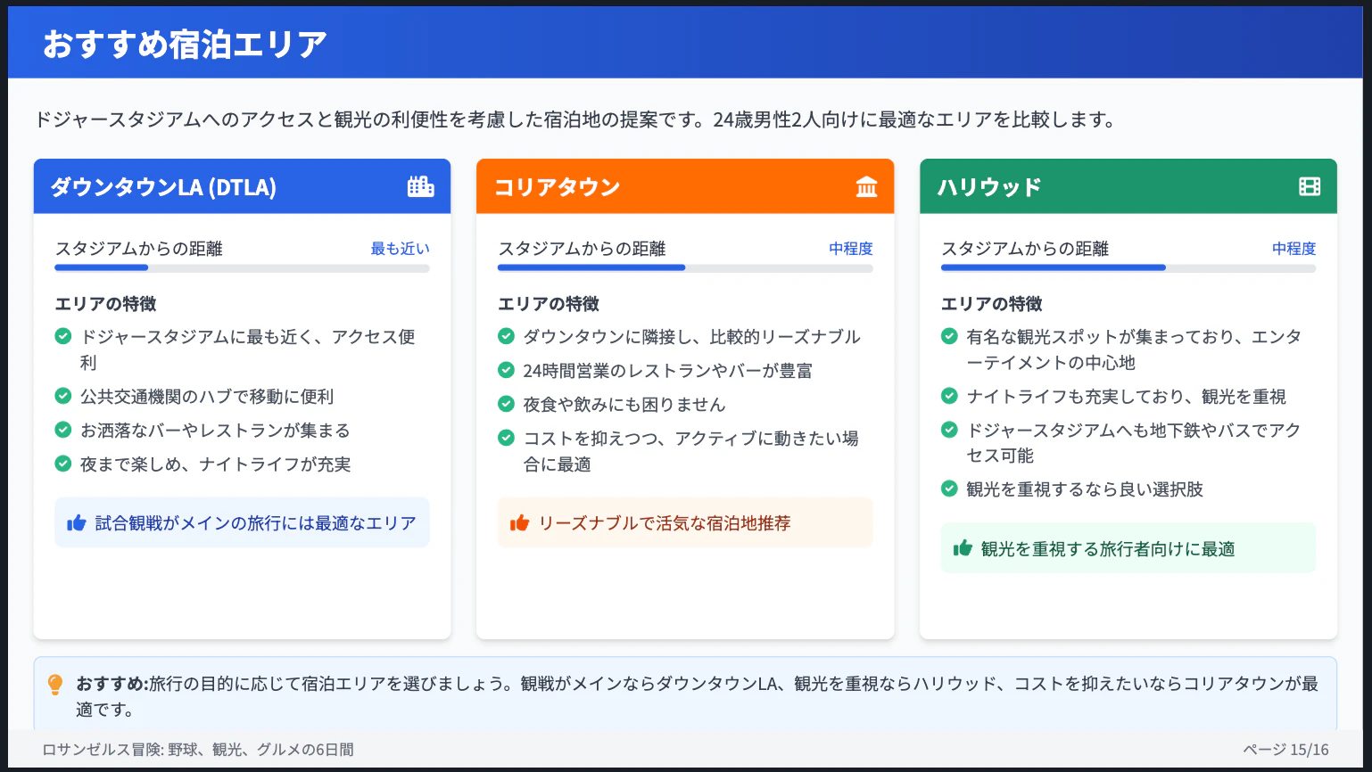Screen dimensions: 1372x772
Task: Click エリアの特徴 heading in DTLA card
Action: (x=105, y=304)
